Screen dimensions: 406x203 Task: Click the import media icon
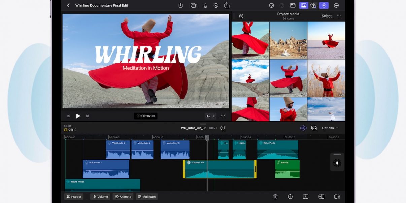click(x=181, y=5)
